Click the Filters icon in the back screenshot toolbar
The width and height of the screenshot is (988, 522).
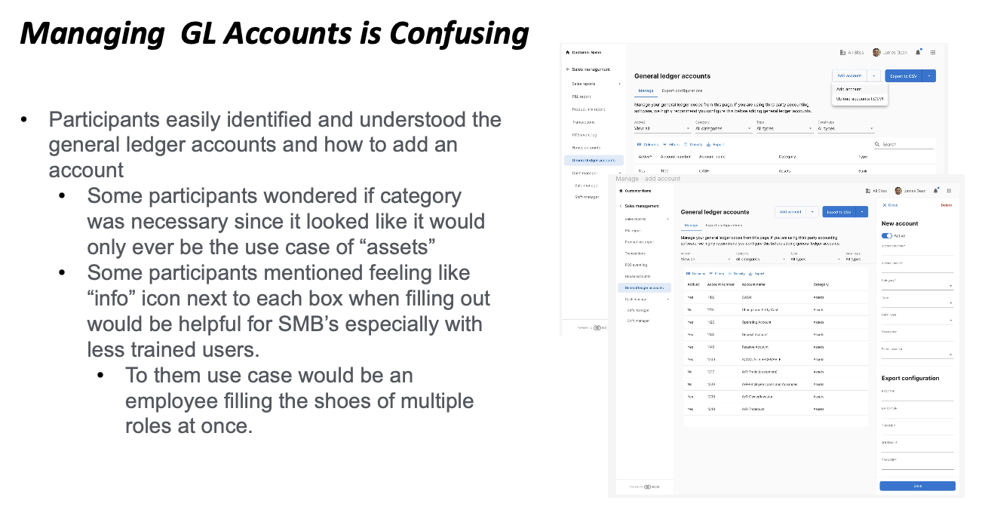(x=664, y=145)
